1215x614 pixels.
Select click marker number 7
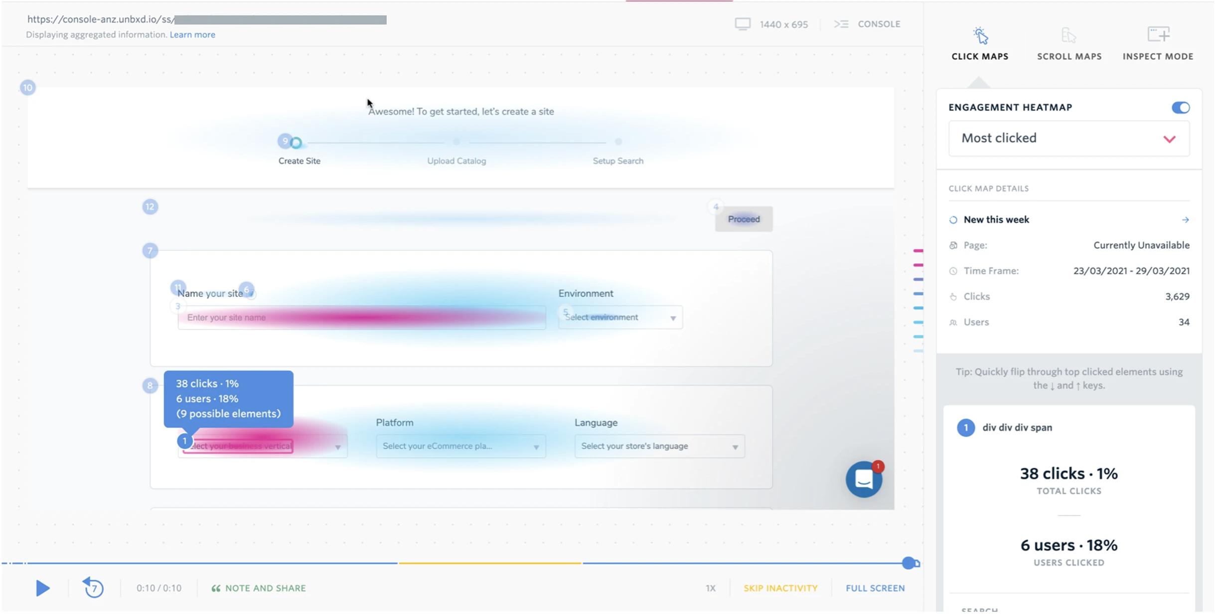click(150, 250)
